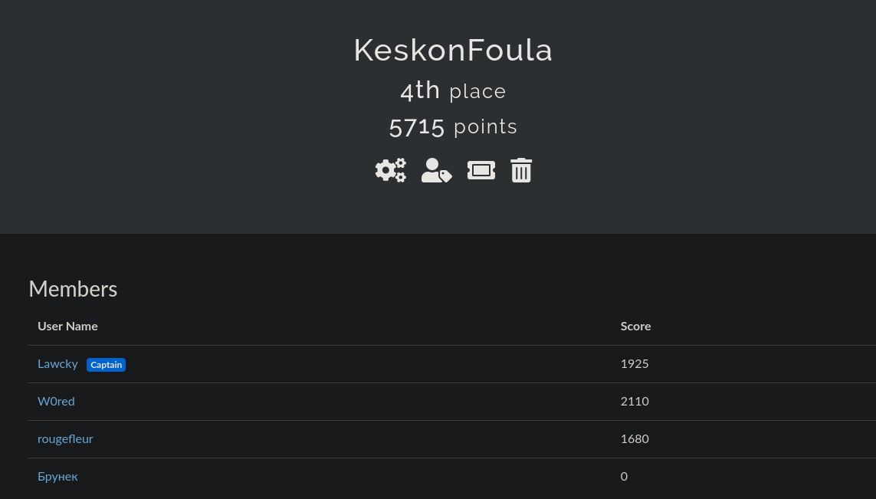Open team settings via the gears icon
Viewport: 876px width, 499px height.
click(391, 170)
